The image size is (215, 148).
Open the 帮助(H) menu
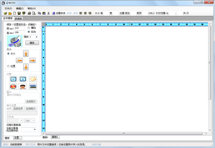(32, 9)
